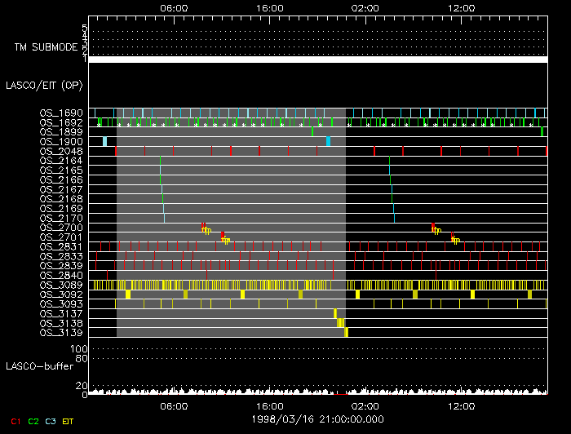The image size is (571, 434).
Task: Click the red C1 legend entry
Action: point(15,422)
